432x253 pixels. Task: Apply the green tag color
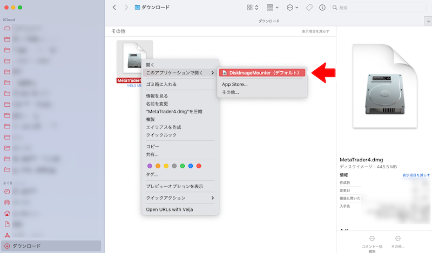click(x=183, y=166)
